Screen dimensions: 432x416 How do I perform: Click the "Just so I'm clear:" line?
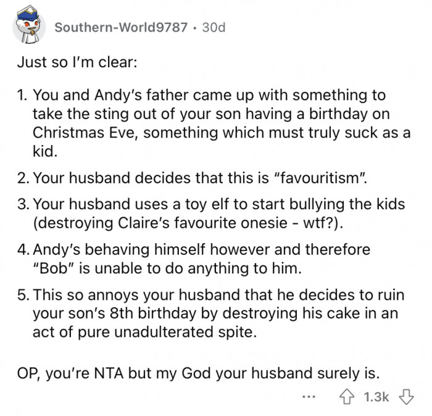77,62
